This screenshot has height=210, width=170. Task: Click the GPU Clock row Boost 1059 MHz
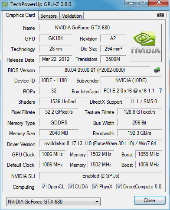click(x=148, y=154)
